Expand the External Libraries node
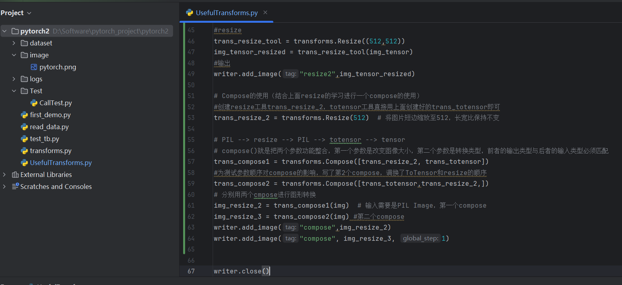 point(4,175)
